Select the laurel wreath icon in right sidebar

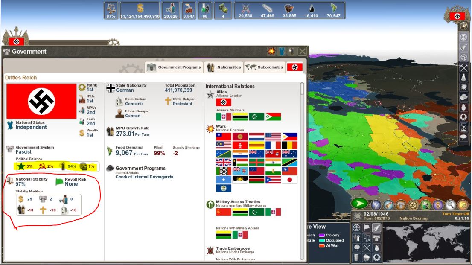463,117
